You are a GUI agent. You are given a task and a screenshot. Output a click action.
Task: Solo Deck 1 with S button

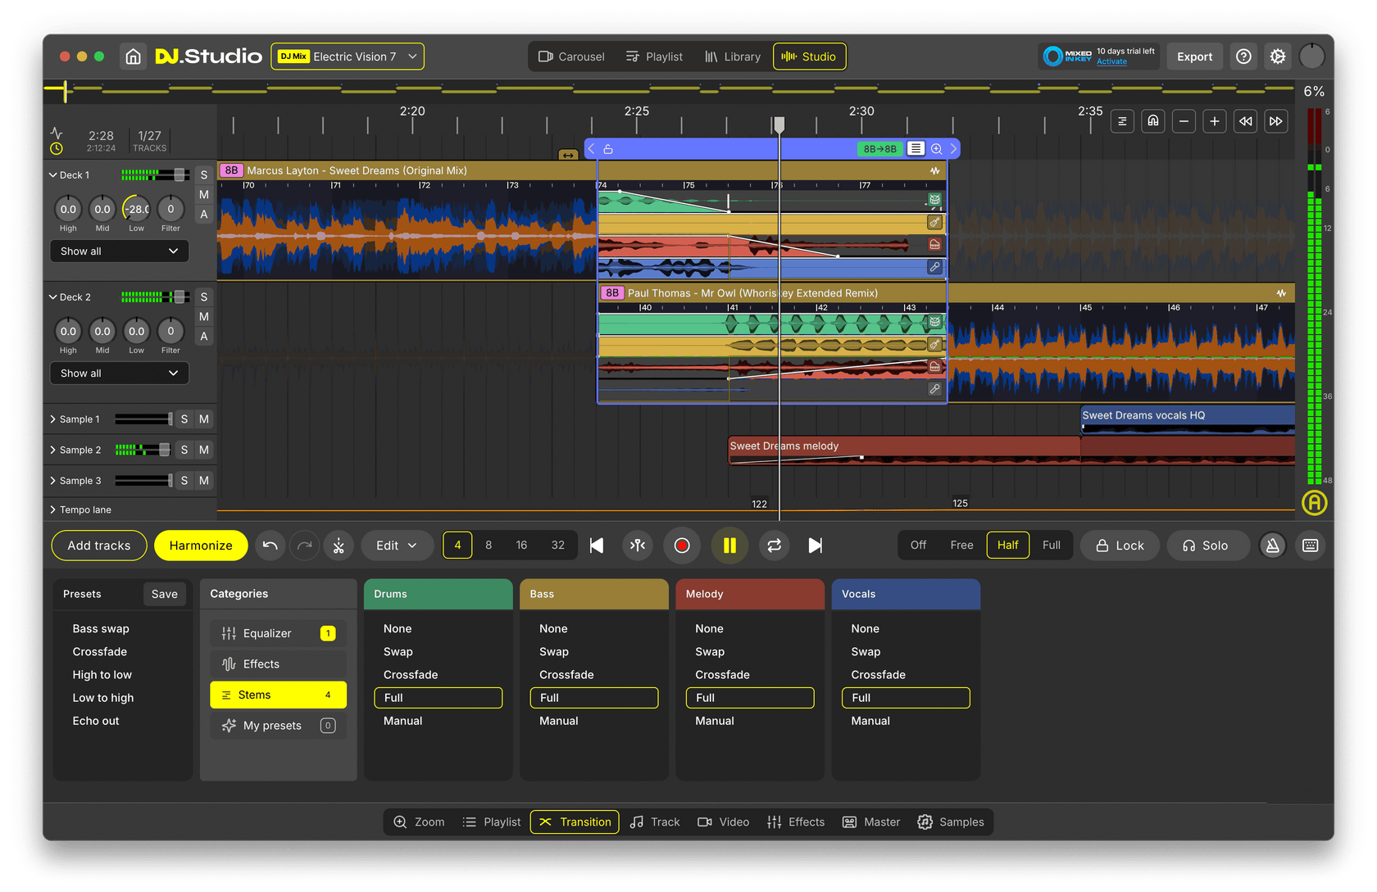point(204,174)
